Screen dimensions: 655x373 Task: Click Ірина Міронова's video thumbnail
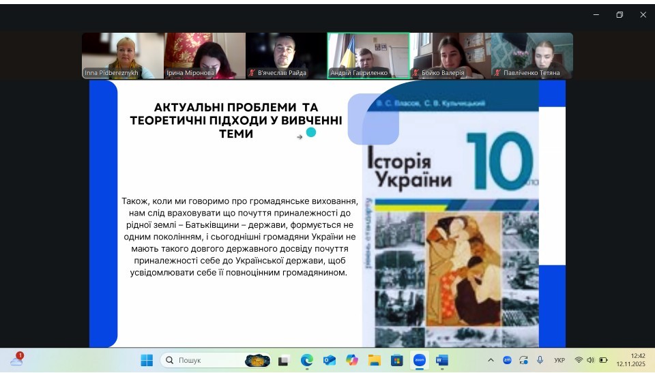coord(205,56)
